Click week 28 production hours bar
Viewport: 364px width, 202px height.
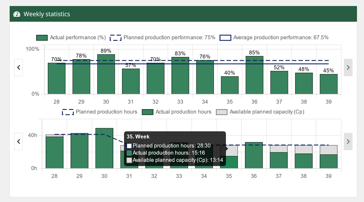click(54, 153)
